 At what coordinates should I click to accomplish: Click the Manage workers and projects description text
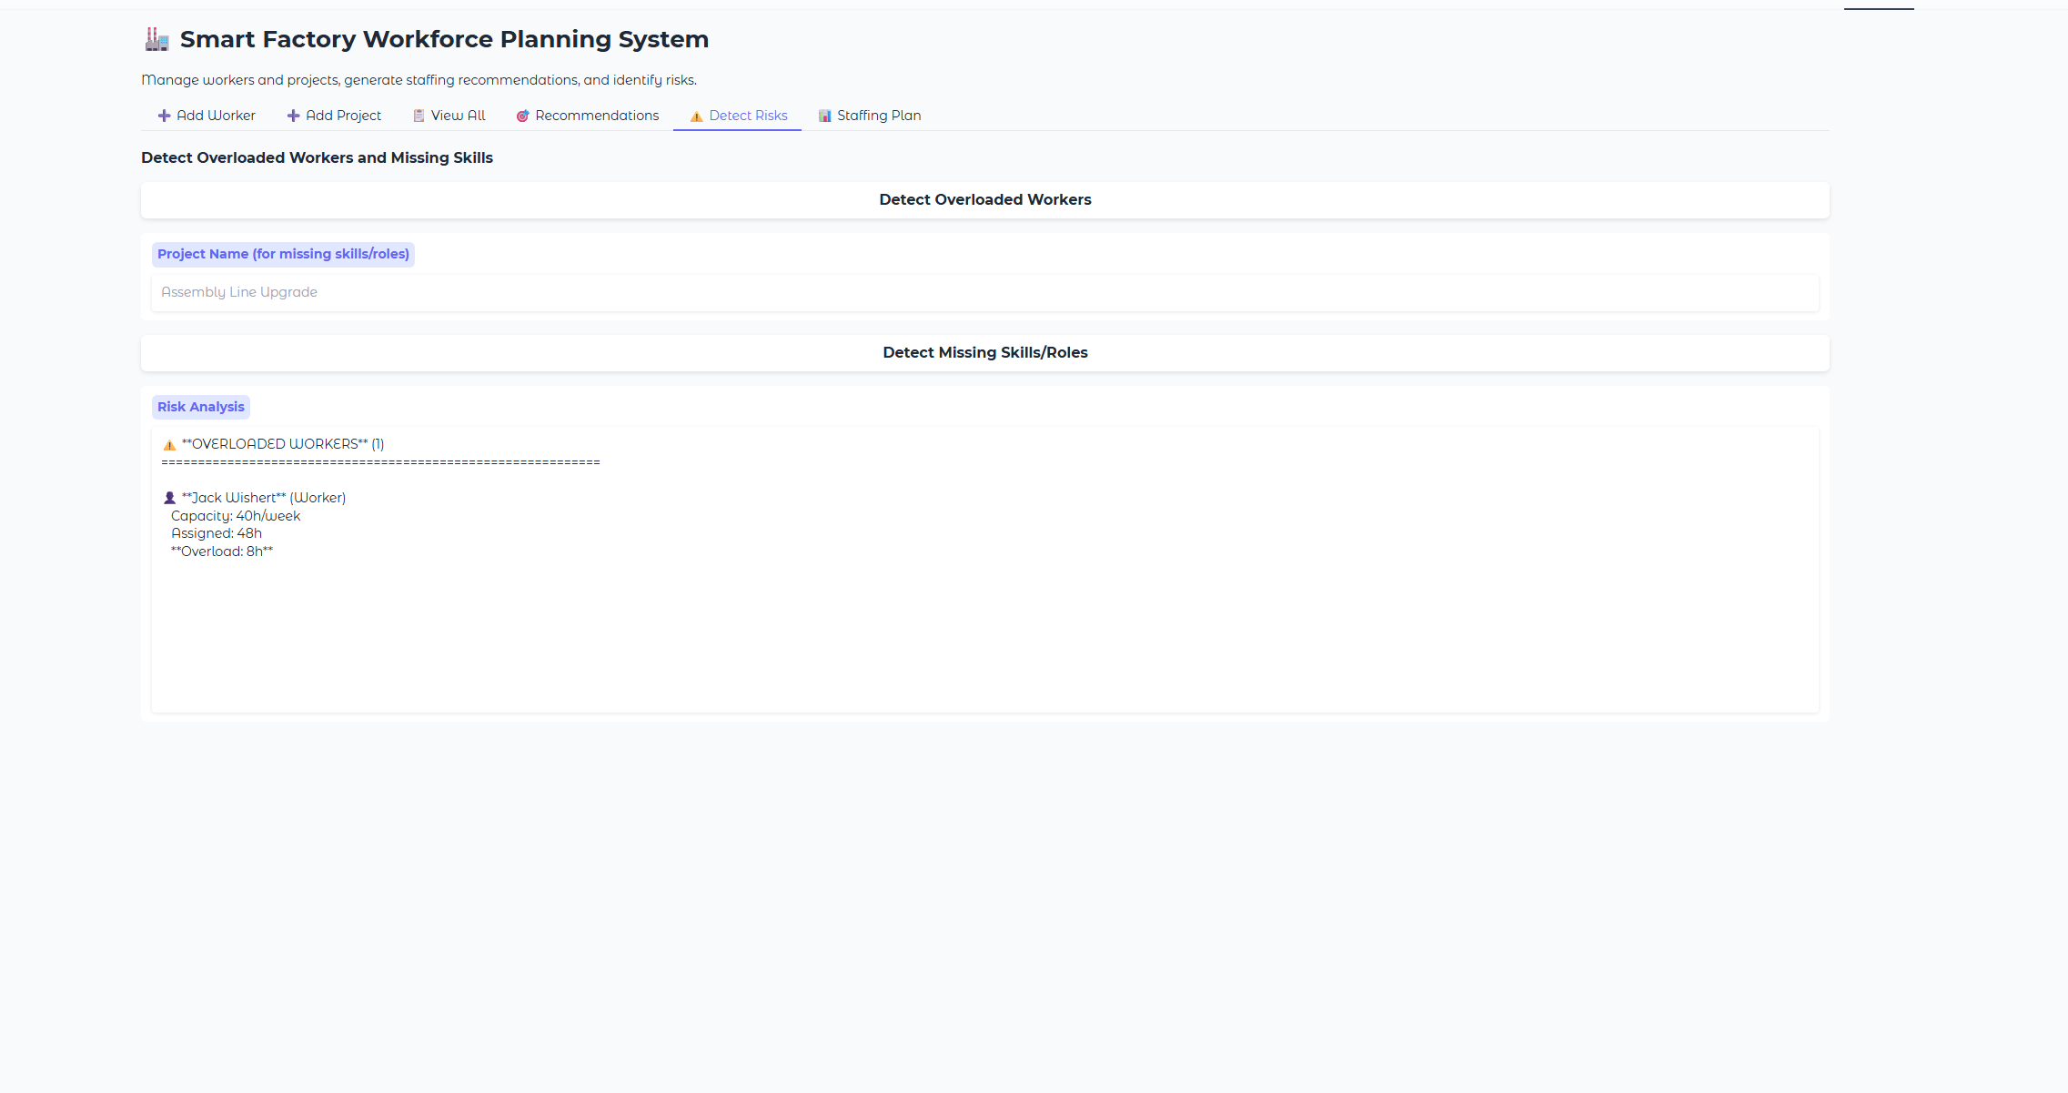[419, 80]
